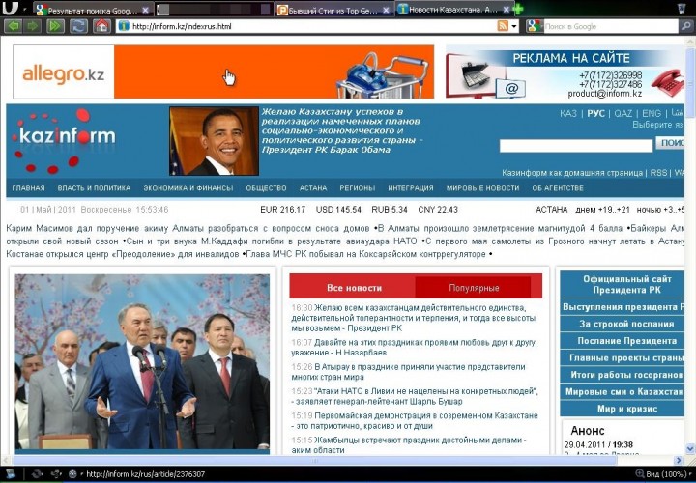This screenshot has height=483, width=696.
Task: Close the Google search results tab
Action: click(145, 10)
